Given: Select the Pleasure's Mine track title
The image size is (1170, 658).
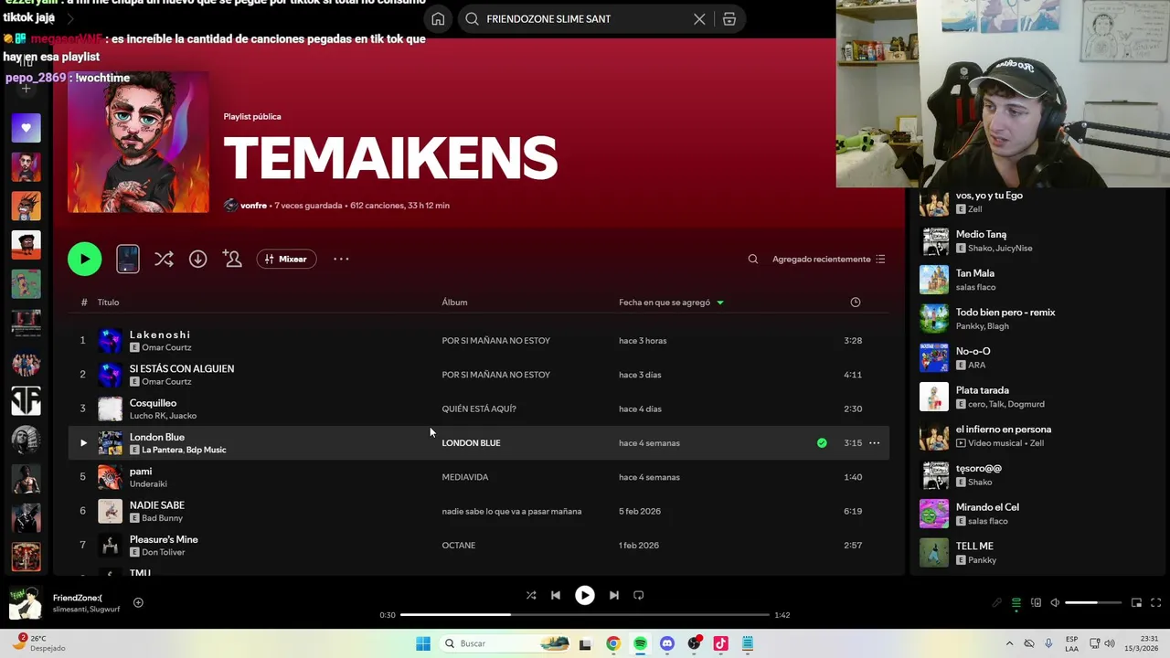Looking at the screenshot, I should (x=164, y=539).
